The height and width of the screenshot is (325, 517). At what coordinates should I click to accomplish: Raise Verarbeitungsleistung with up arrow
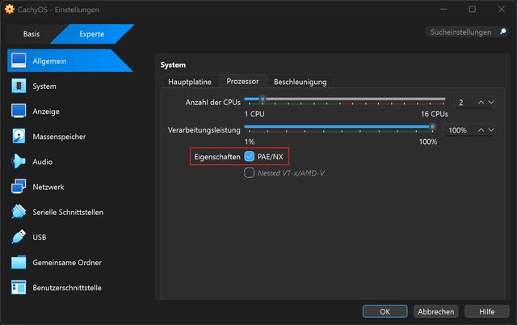481,130
